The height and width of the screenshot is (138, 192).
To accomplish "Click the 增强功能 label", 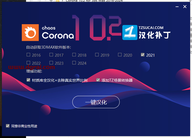I will point(34,71).
